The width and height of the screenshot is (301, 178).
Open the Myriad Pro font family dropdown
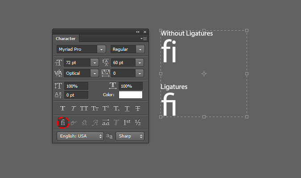[102, 49]
